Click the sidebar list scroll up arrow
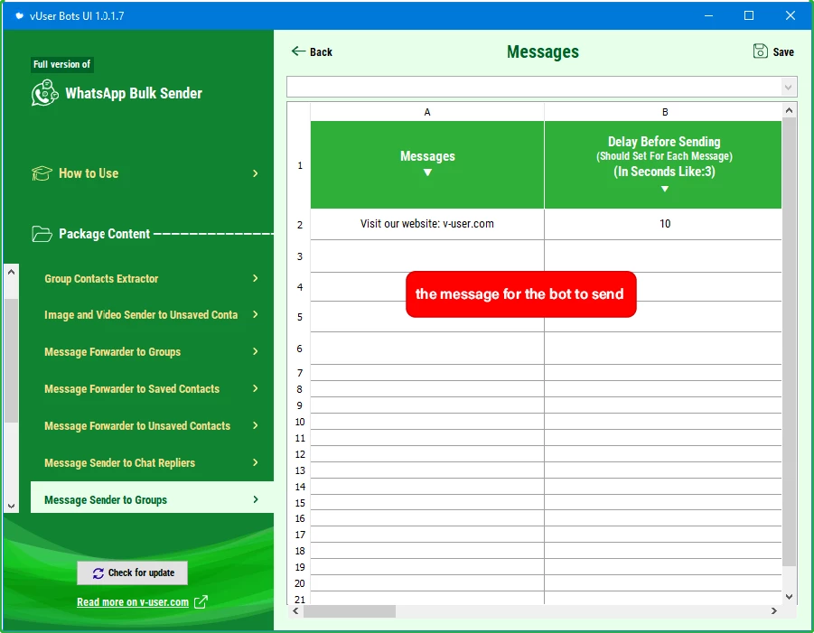 [12, 272]
